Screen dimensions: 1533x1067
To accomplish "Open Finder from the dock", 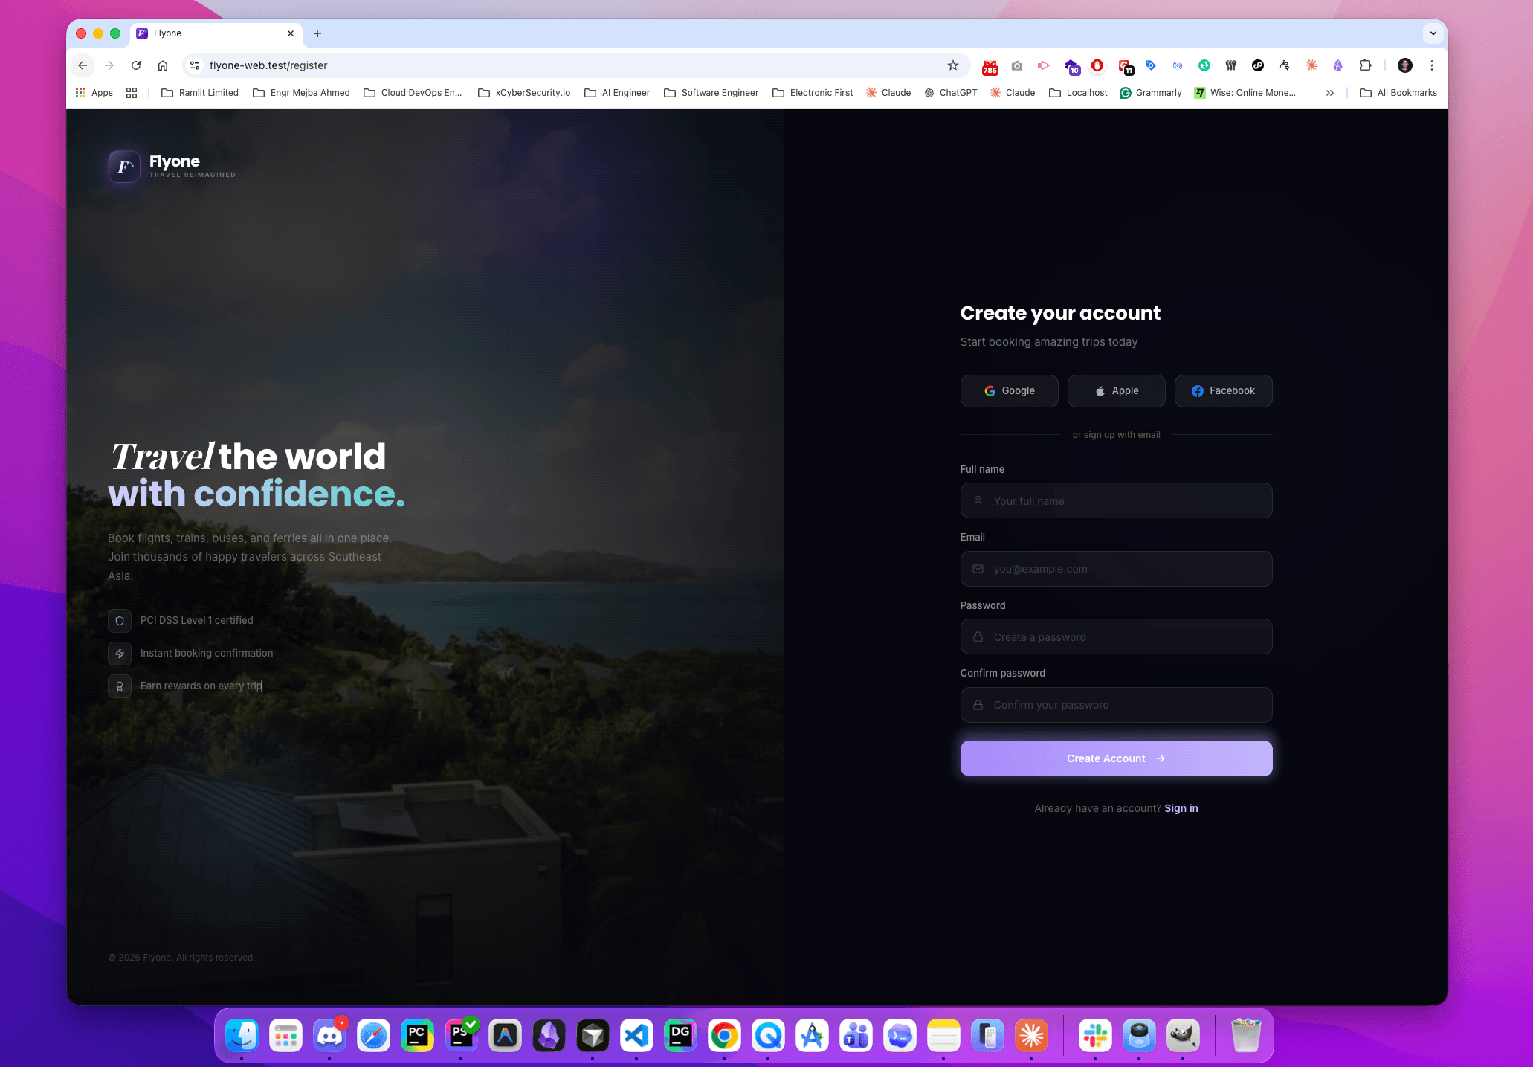I will pos(242,1035).
